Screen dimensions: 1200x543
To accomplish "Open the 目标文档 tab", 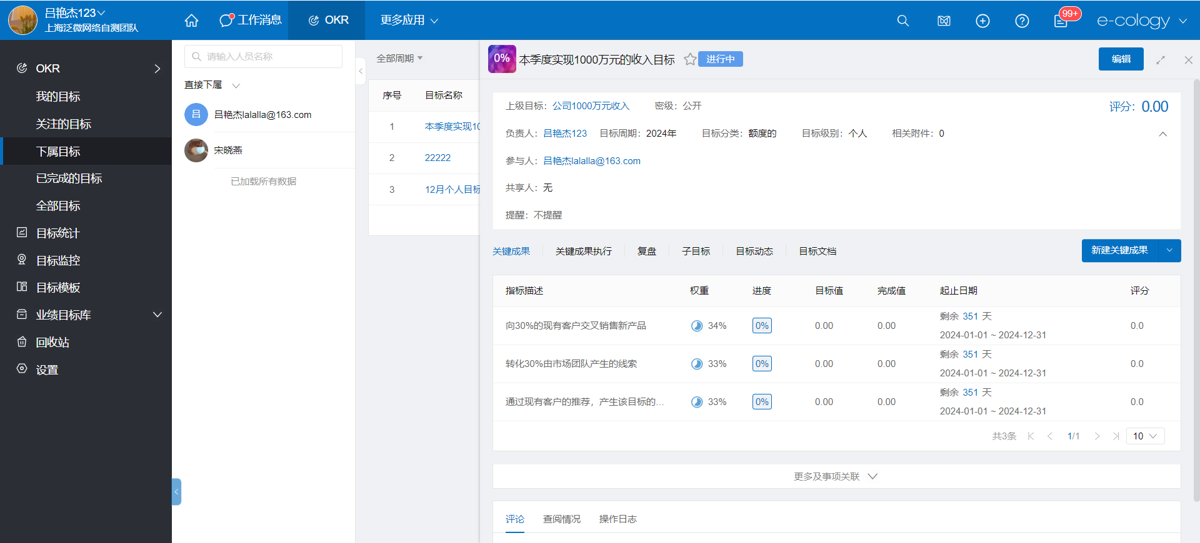I will (x=817, y=251).
